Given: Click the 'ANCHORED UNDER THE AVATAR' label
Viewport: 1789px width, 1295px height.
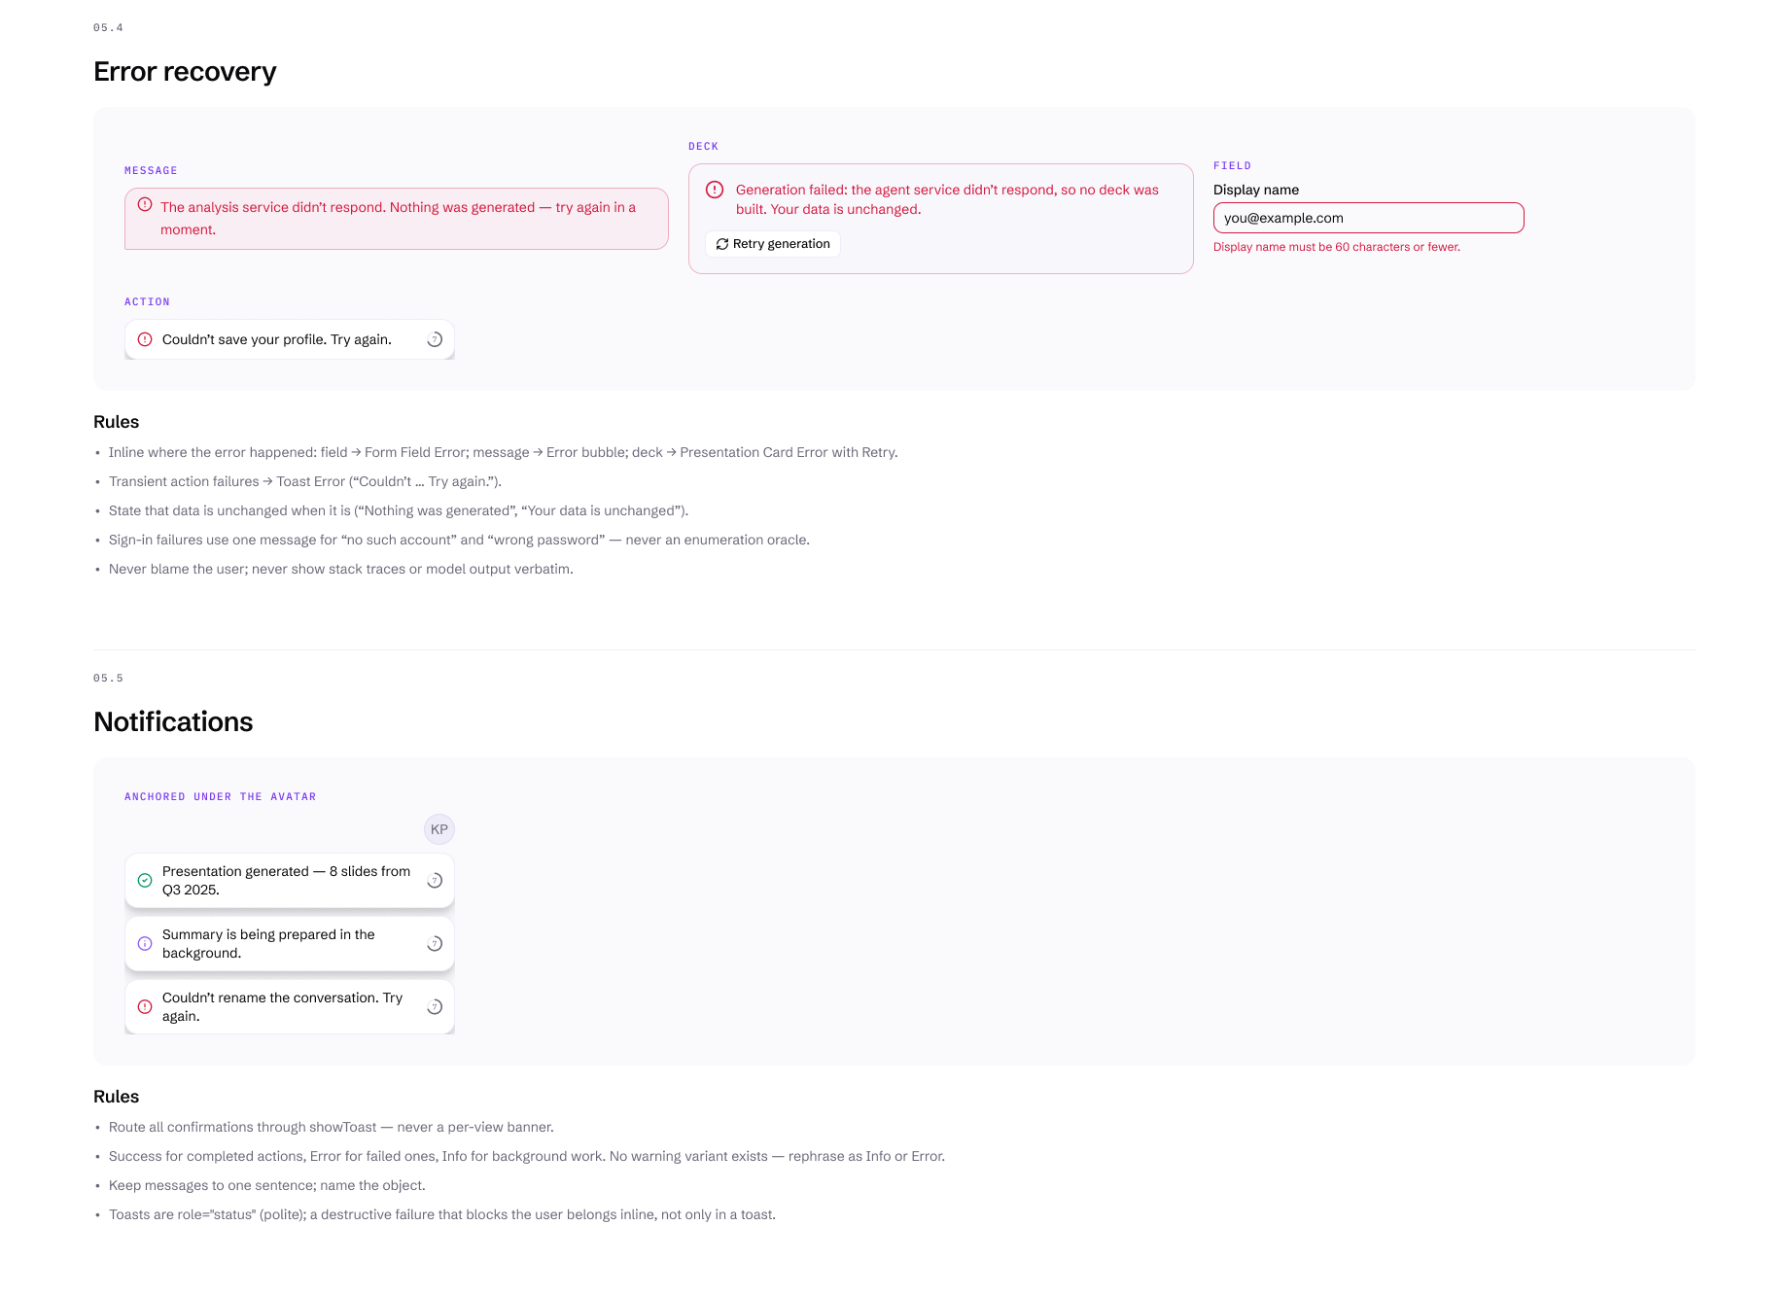Looking at the screenshot, I should [220, 797].
